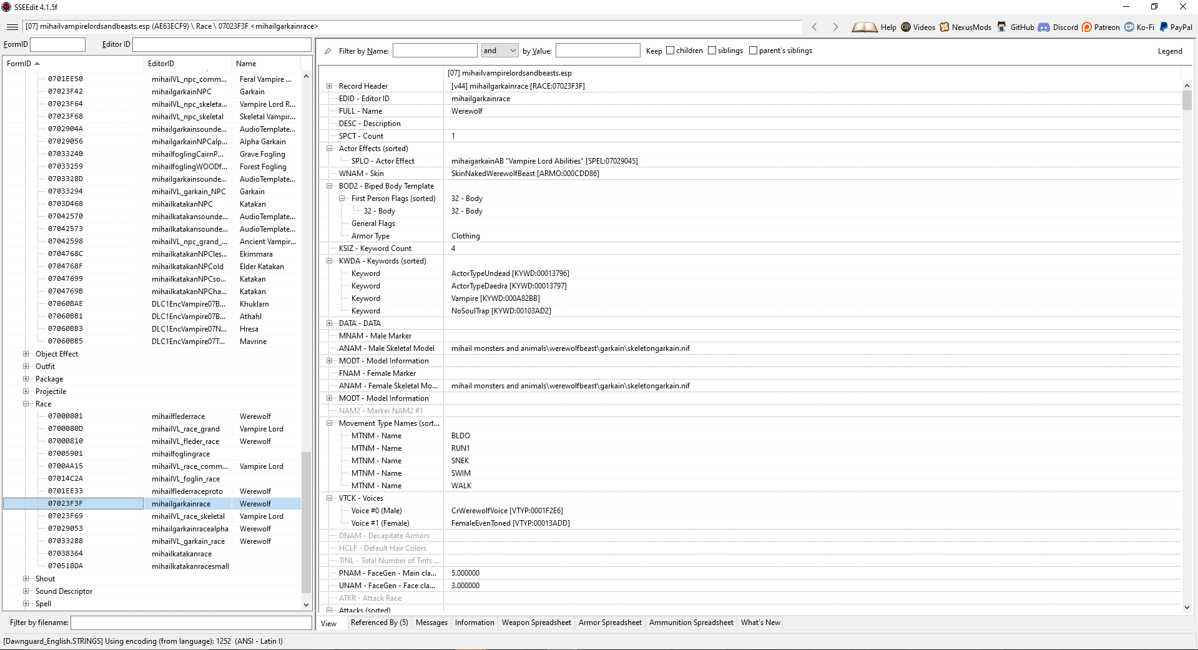The height and width of the screenshot is (650, 1198).
Task: Enable the children filter checkbox
Action: coord(669,51)
